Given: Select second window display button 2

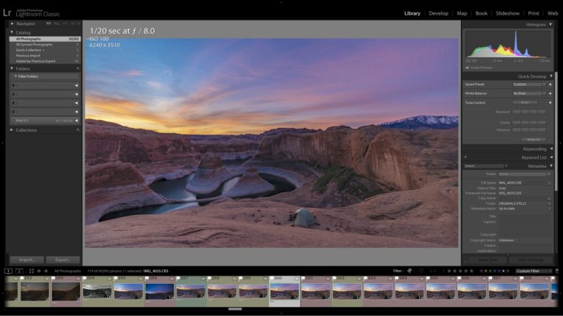Looking at the screenshot, I should pyautogui.click(x=19, y=271).
